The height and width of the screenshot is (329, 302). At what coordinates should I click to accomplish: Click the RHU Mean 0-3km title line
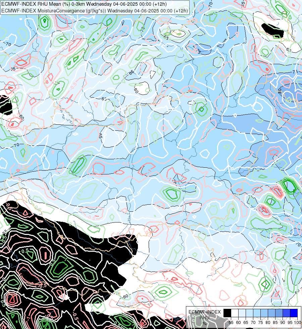84,4
